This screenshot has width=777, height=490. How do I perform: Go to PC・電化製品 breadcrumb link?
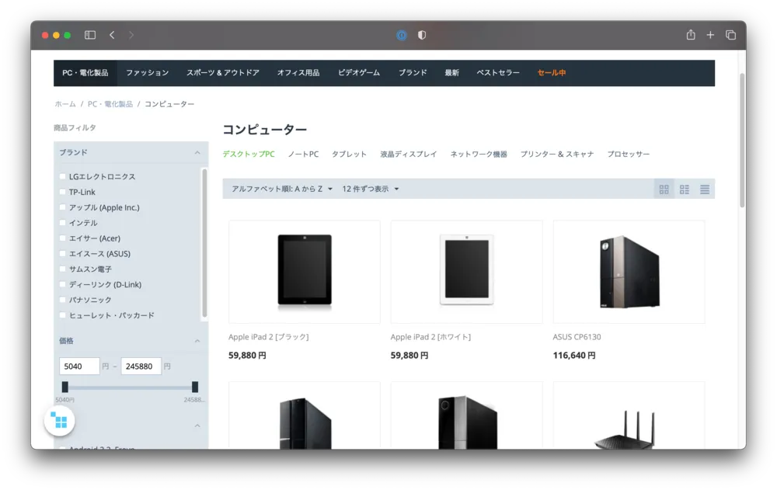[110, 104]
